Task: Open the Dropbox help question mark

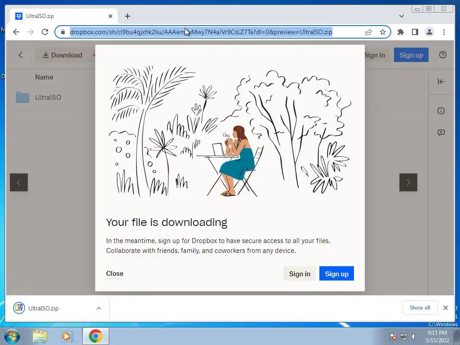Action: click(442, 55)
